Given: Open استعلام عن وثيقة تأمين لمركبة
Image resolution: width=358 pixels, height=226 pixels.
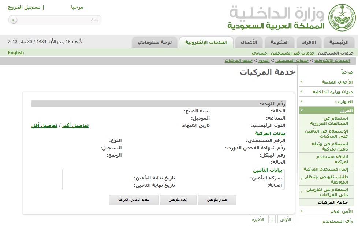Looking at the screenshot, I should tap(330, 147).
